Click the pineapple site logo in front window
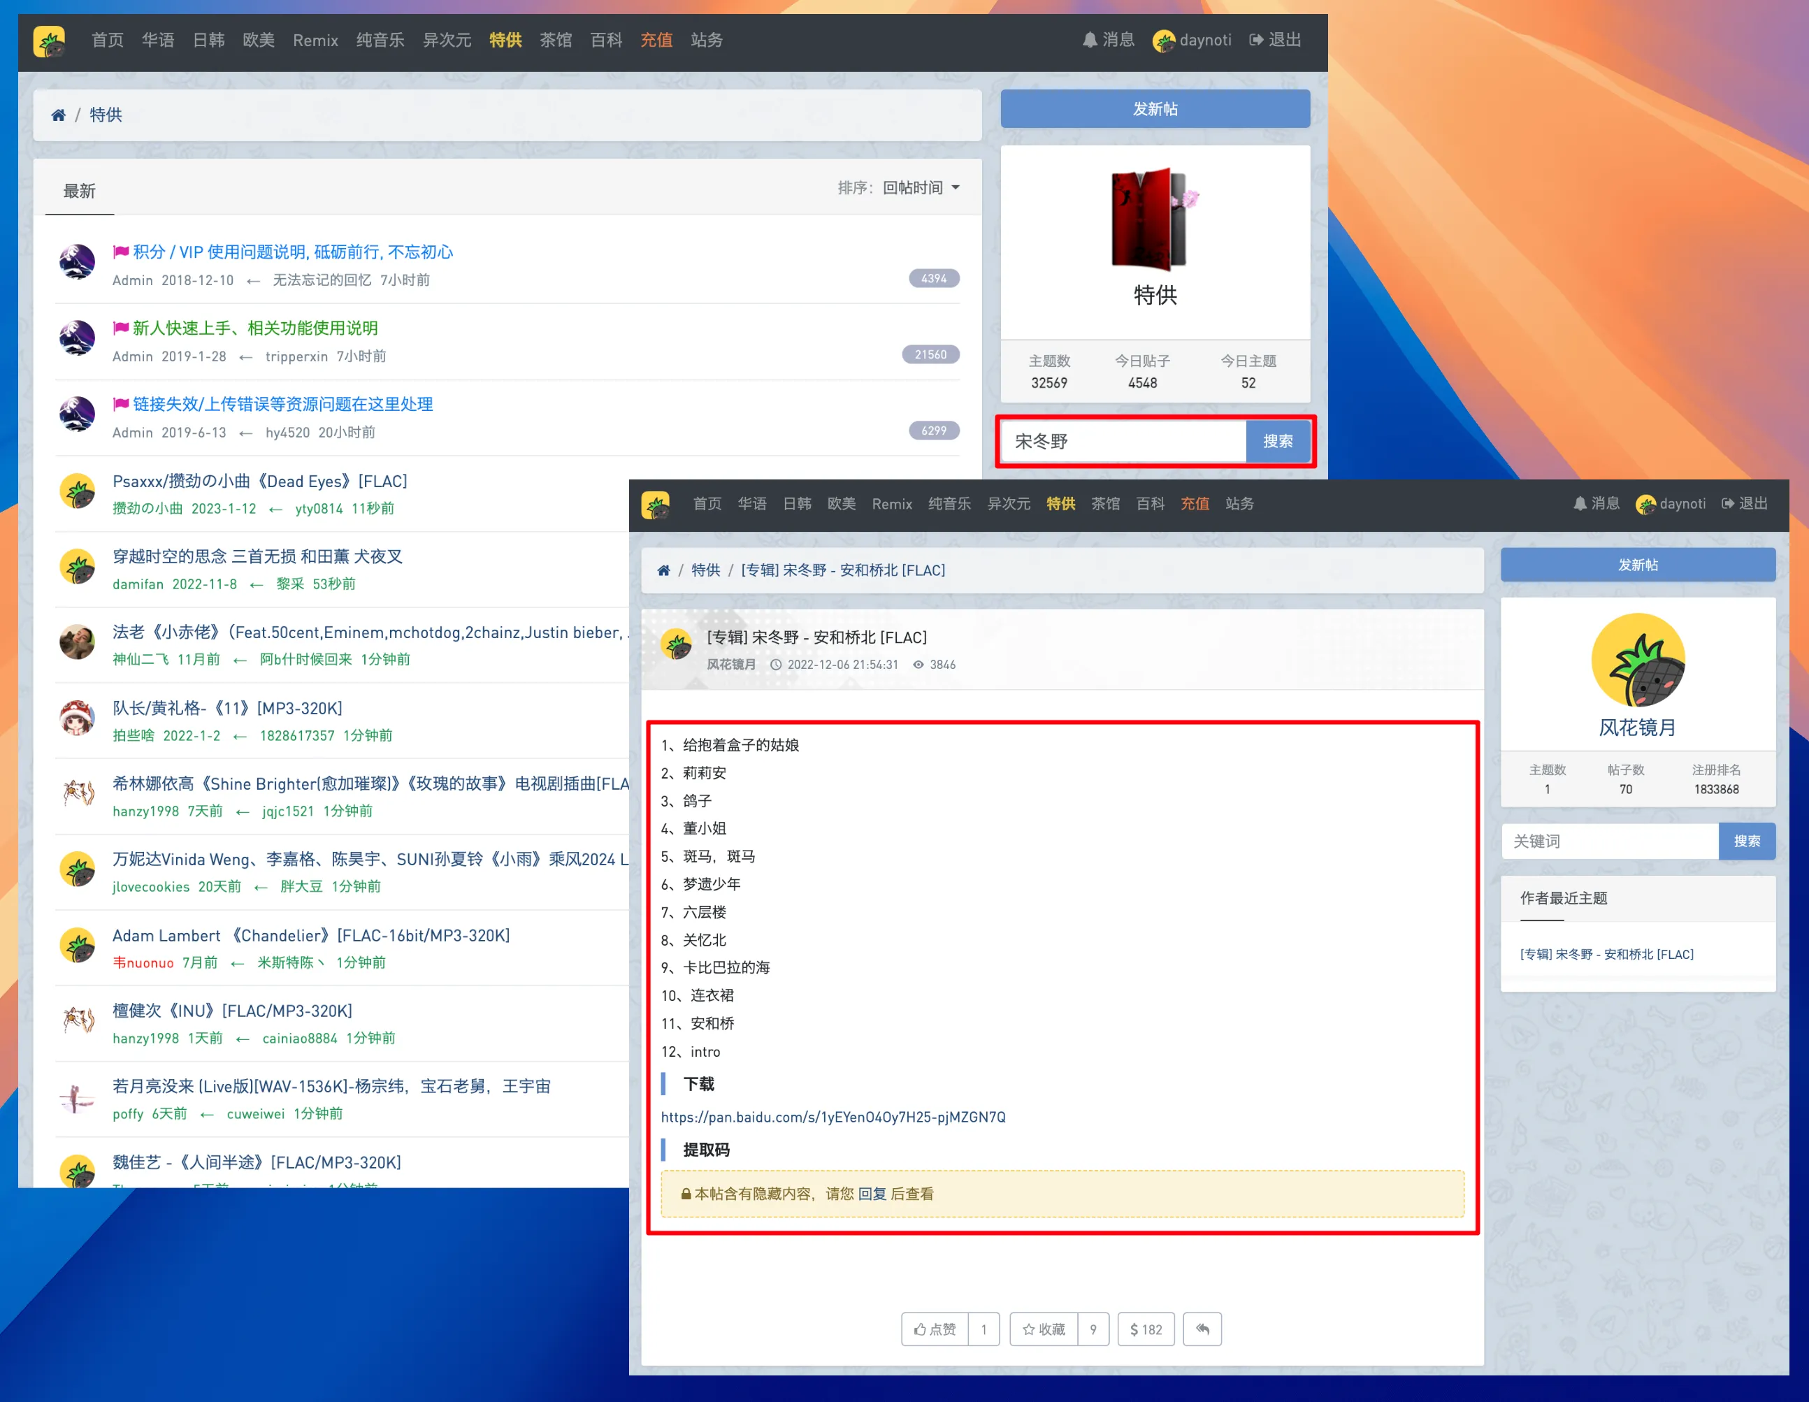Screen dimensions: 1809x1402 click(655, 505)
